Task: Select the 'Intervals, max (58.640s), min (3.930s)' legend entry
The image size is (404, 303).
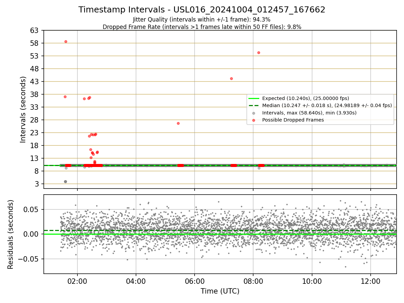Action: [x=309, y=113]
